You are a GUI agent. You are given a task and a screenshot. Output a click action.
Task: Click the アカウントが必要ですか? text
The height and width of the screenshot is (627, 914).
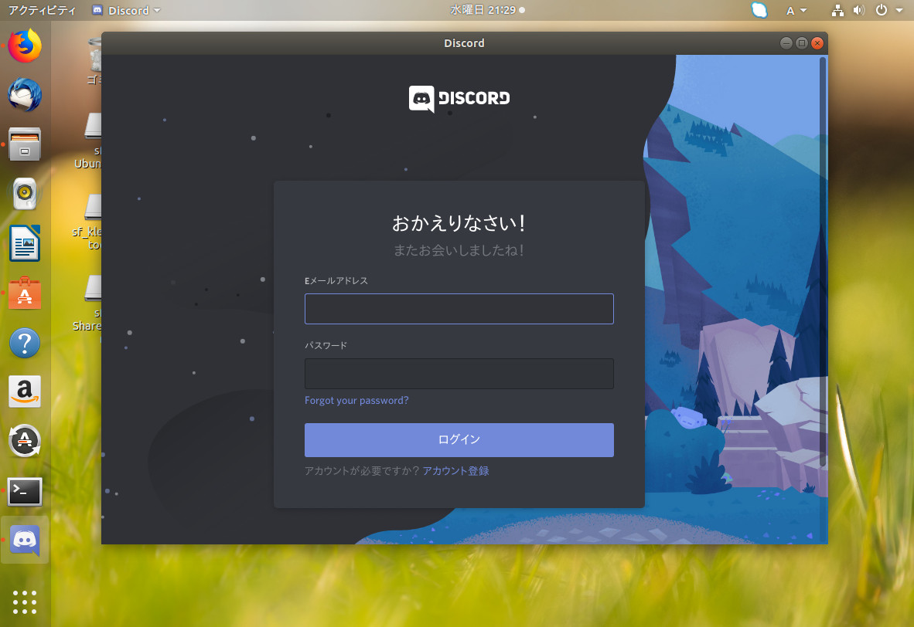361,471
